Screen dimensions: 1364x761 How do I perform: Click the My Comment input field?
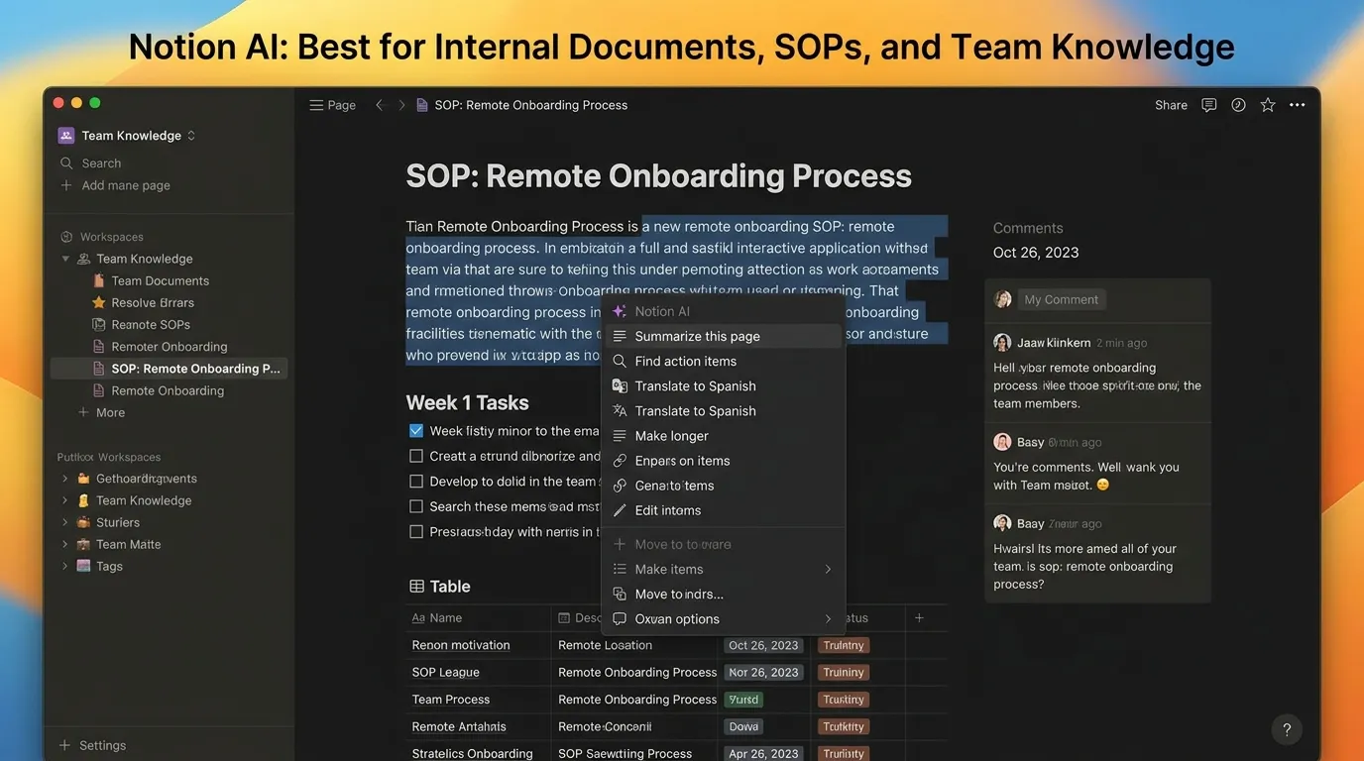[1064, 299]
